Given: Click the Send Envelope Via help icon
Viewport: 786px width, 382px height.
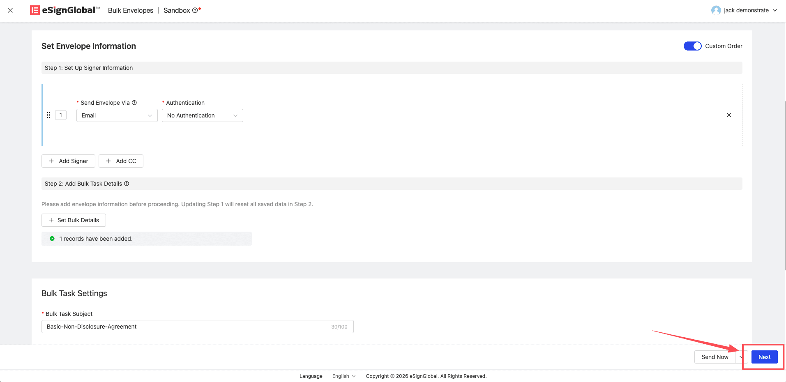Looking at the screenshot, I should click(x=134, y=103).
